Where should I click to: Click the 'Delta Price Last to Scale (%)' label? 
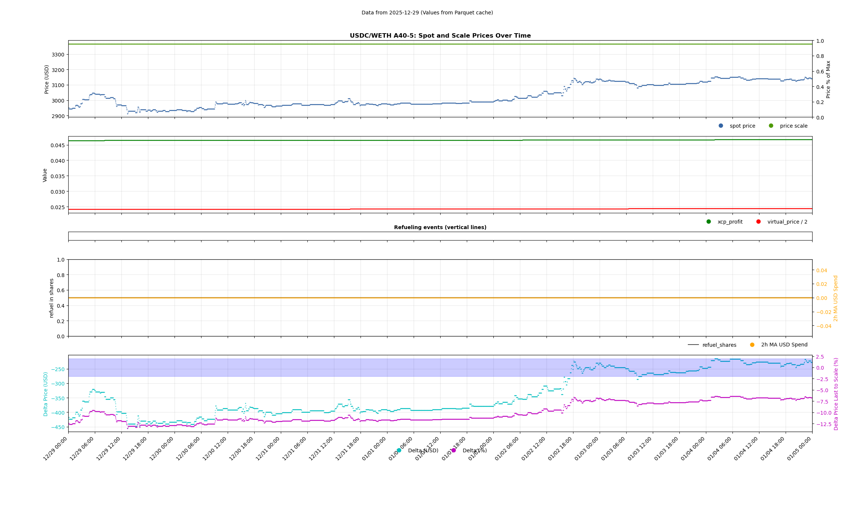(x=836, y=394)
